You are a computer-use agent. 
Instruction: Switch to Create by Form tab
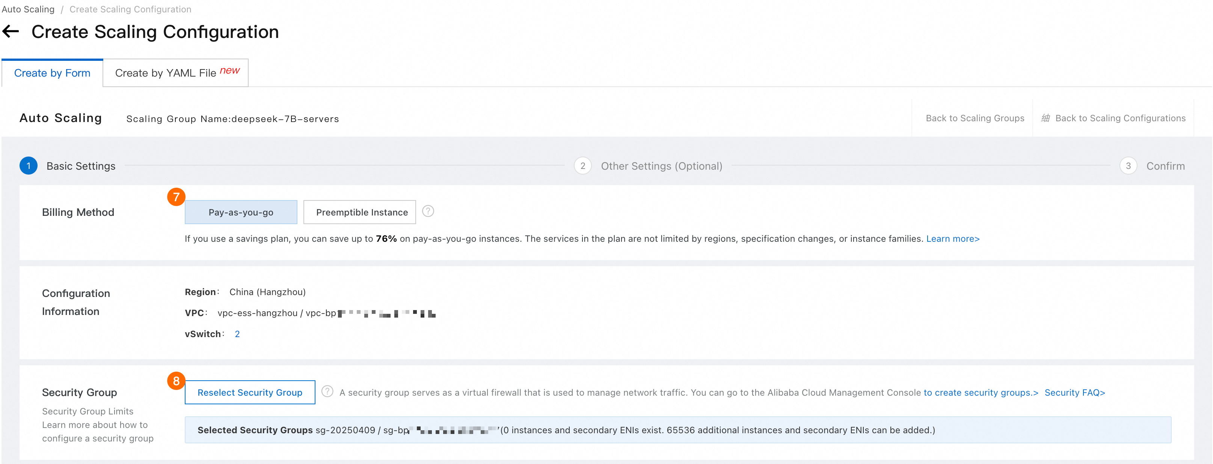click(x=52, y=73)
